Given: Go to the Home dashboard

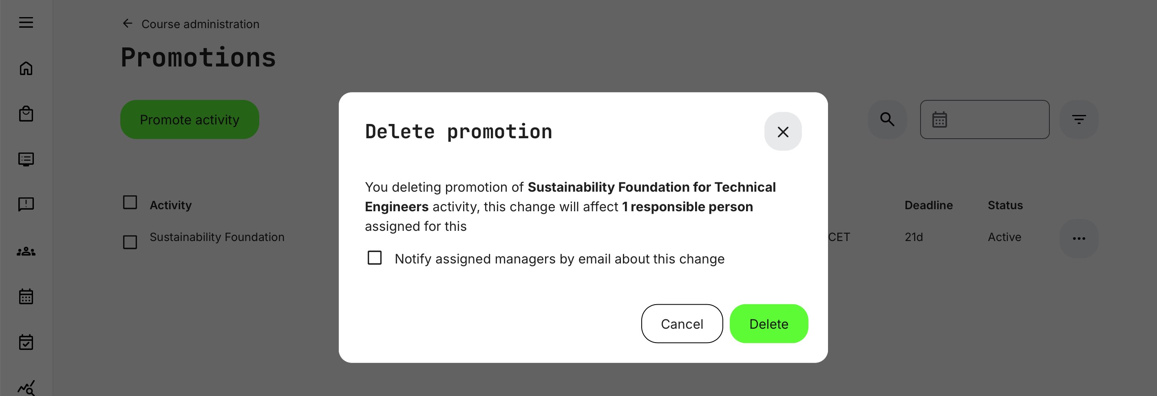Looking at the screenshot, I should [x=26, y=69].
